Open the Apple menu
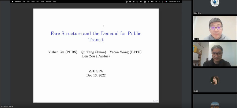Image resolution: width=237 pixels, height=108 pixels. tap(12, 1)
